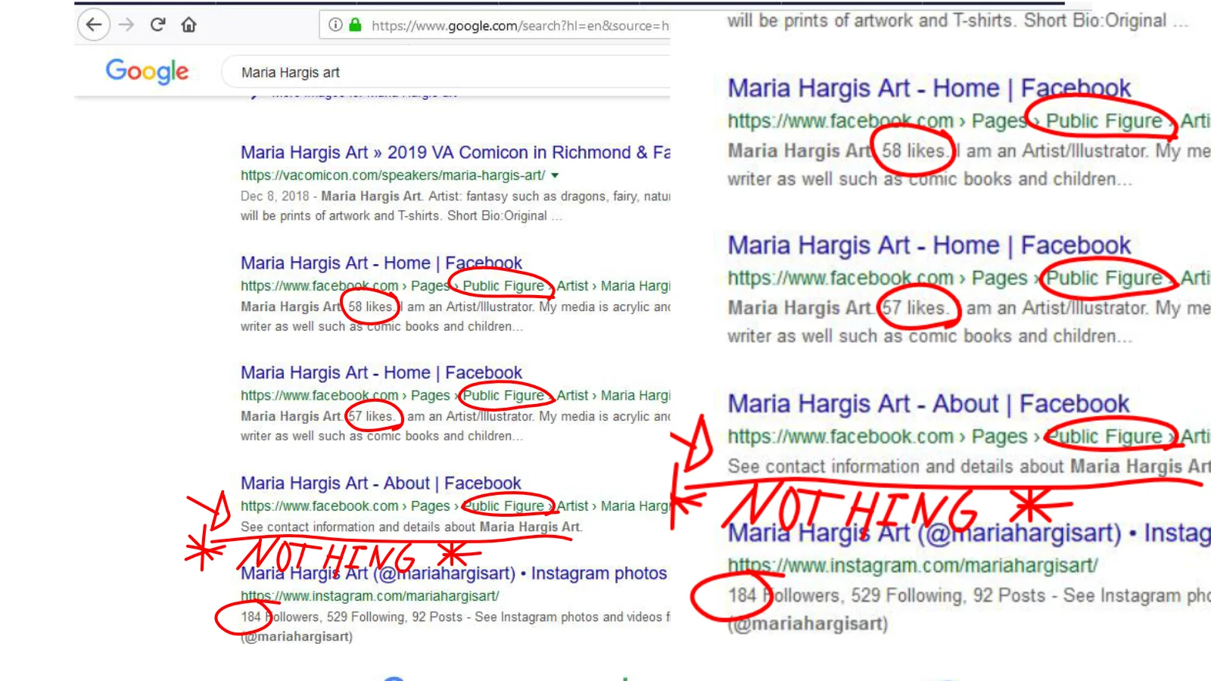In the enlarged copy, click '529 Following, 92 Posts' text
The image size is (1211, 681).
point(948,595)
